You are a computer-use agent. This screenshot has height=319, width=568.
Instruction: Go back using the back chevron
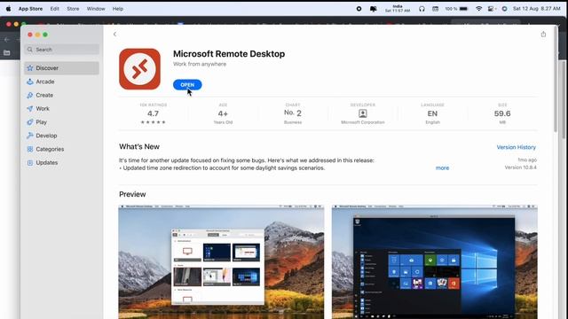pos(114,34)
